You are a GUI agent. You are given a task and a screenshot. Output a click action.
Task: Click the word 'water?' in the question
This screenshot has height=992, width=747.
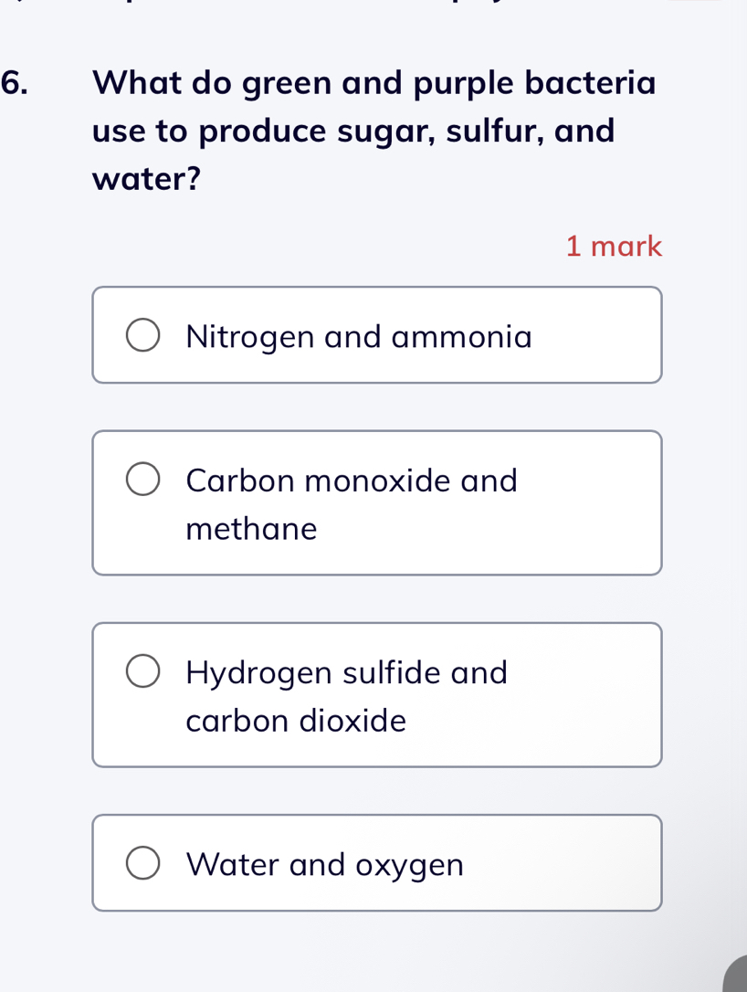click(x=147, y=179)
